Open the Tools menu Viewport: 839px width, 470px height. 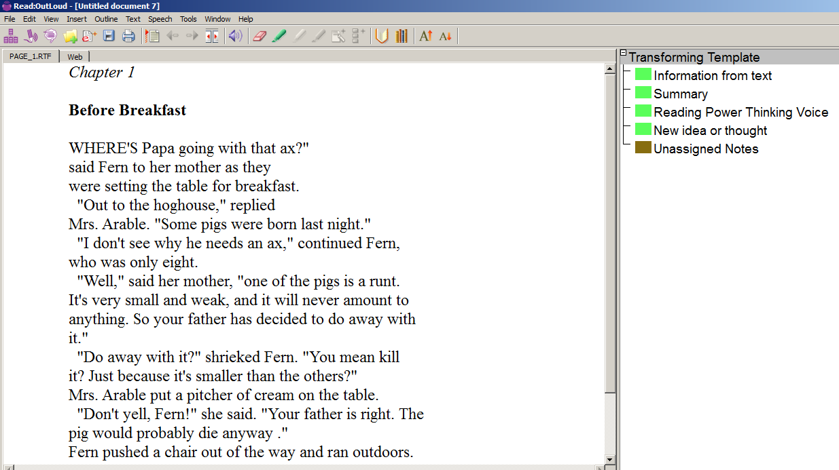(189, 19)
